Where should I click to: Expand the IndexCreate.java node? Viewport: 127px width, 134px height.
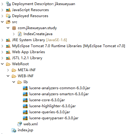[14, 34]
